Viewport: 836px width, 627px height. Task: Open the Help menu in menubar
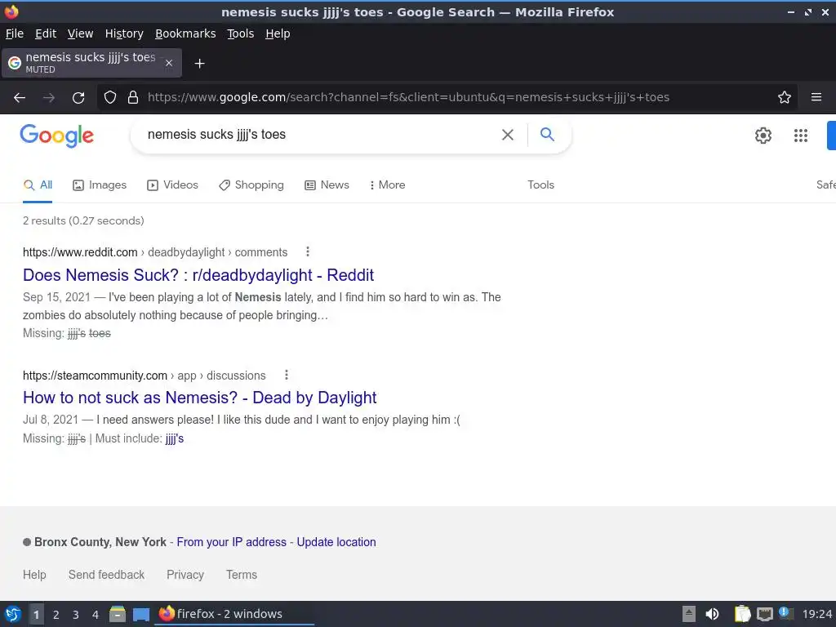(x=278, y=33)
